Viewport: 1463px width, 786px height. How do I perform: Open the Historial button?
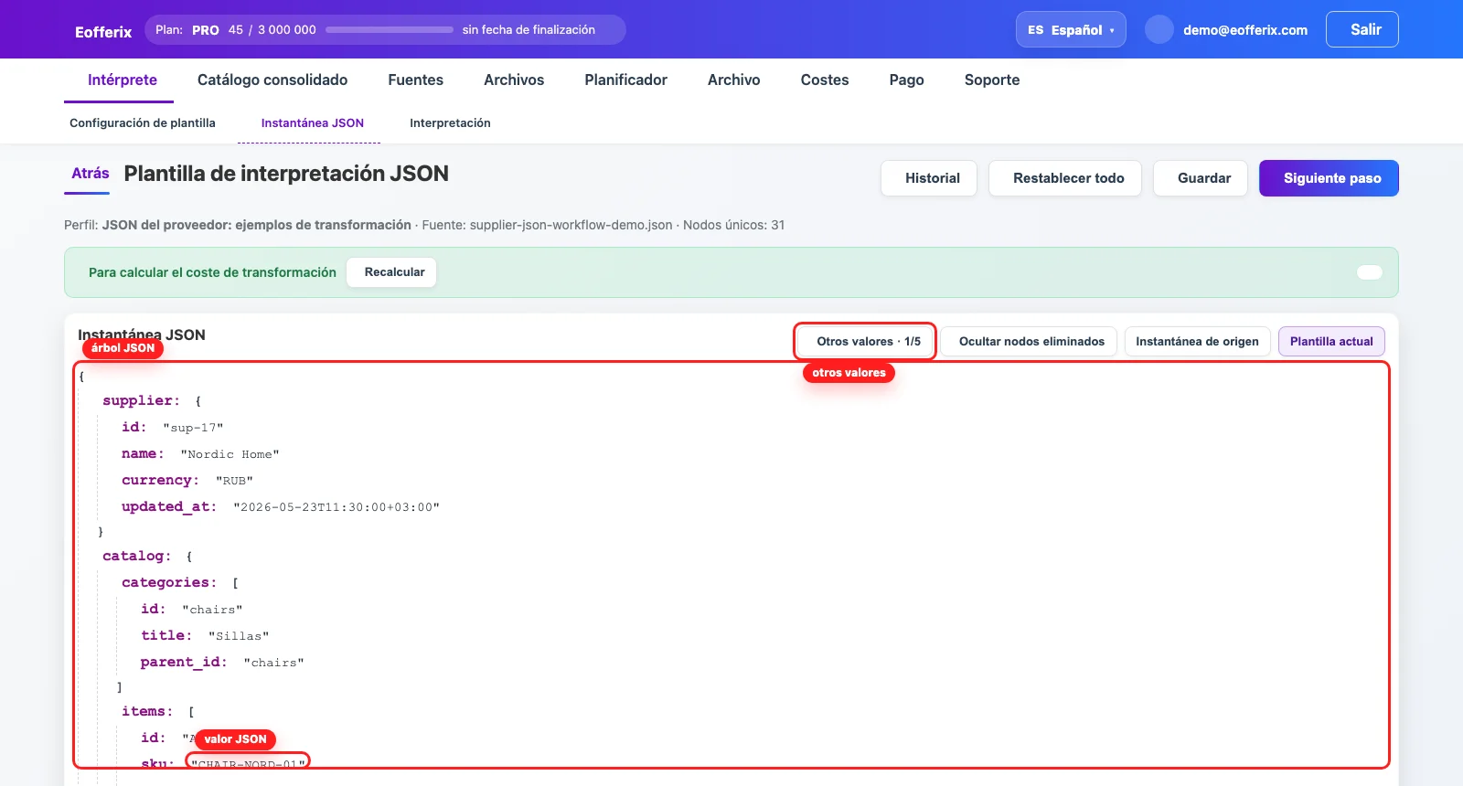tap(929, 178)
